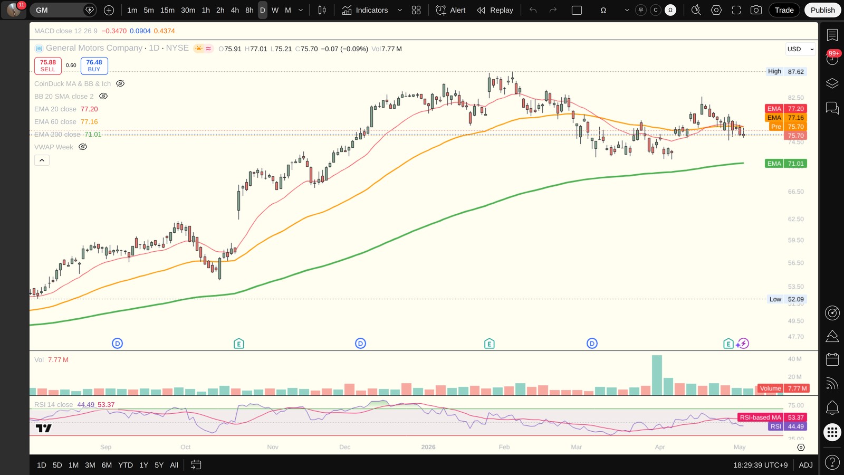844x475 pixels.
Task: Click the 76.48 BUY button
Action: point(94,65)
